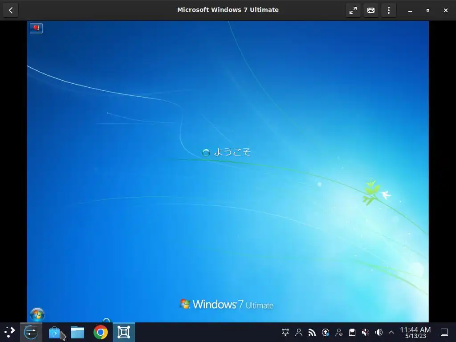This screenshot has height=342, width=456.
Task: Open notifications bell in system tray
Action: [285, 332]
